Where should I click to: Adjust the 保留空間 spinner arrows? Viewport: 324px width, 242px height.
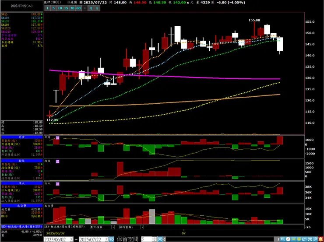click(x=155, y=239)
